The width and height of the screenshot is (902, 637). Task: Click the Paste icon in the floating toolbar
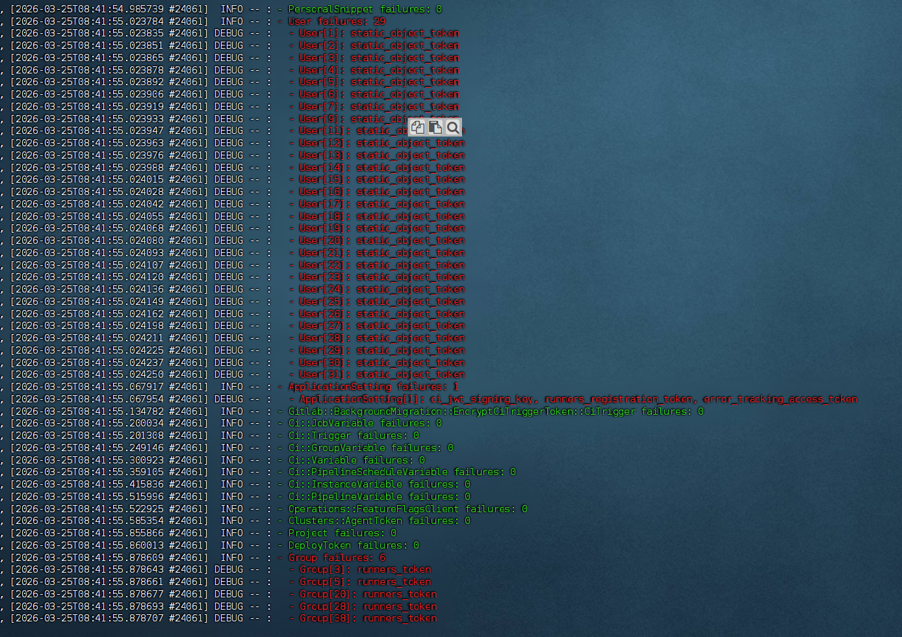pos(435,127)
